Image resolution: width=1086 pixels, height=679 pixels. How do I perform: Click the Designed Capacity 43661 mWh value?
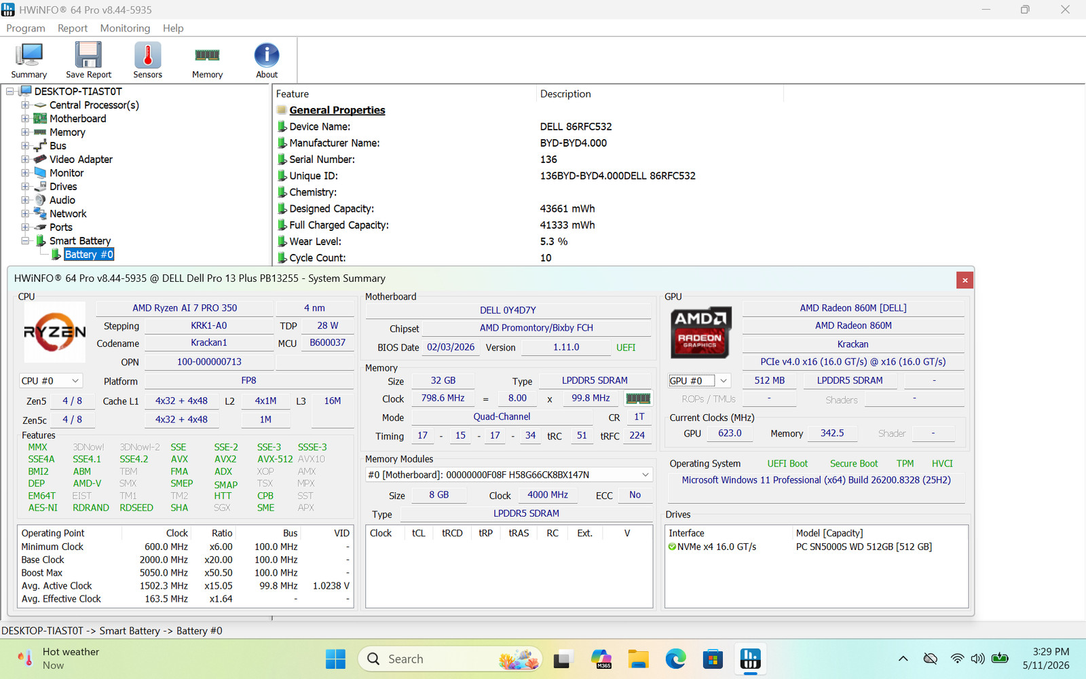pyautogui.click(x=567, y=208)
